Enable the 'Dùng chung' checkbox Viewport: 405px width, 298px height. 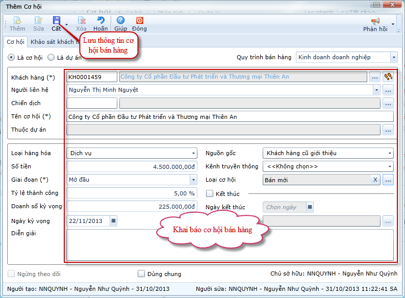[142, 274]
